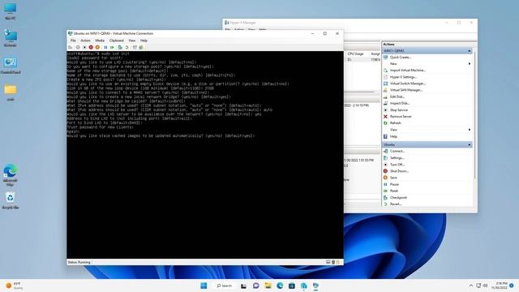Click Inspect Disk icon in Actions pane
Screen dimensions: 519x292
tap(385, 103)
